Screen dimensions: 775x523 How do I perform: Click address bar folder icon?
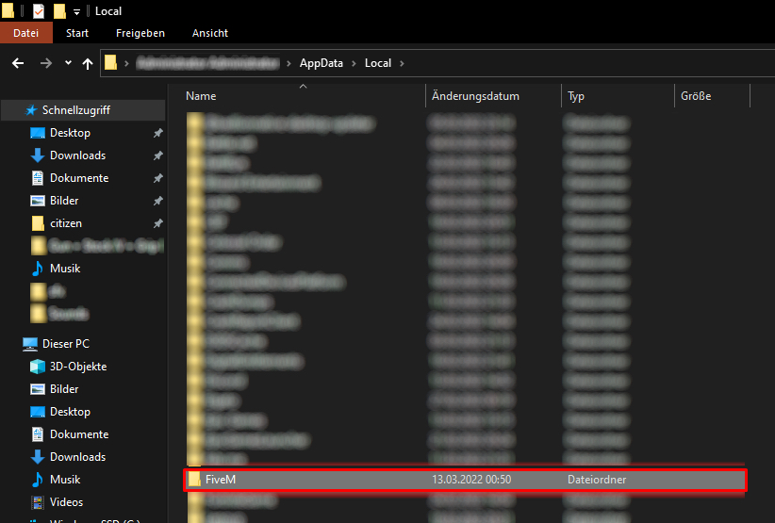(x=110, y=63)
